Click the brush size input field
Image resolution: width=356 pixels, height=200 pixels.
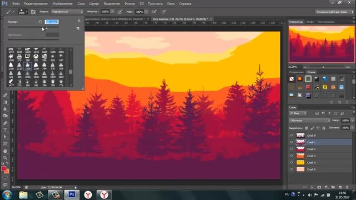pos(52,22)
